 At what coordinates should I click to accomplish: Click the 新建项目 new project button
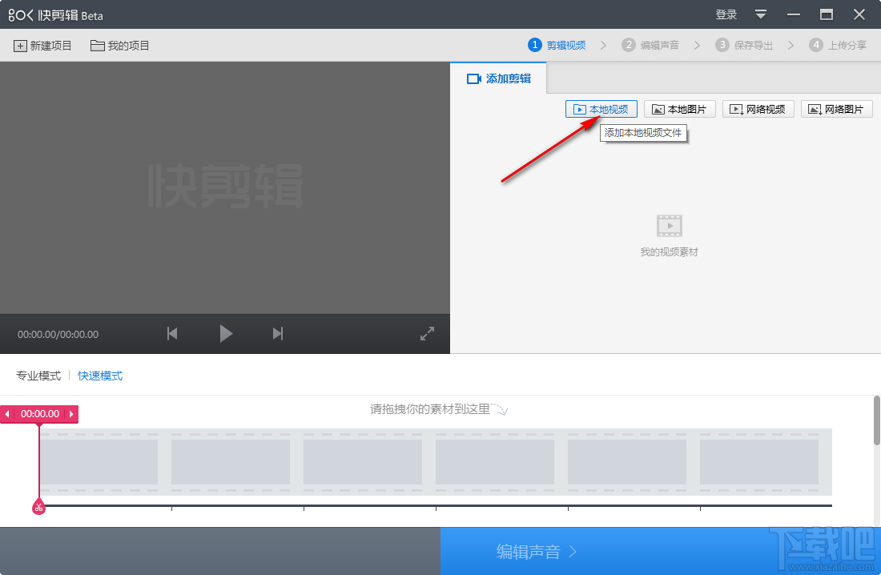point(42,46)
